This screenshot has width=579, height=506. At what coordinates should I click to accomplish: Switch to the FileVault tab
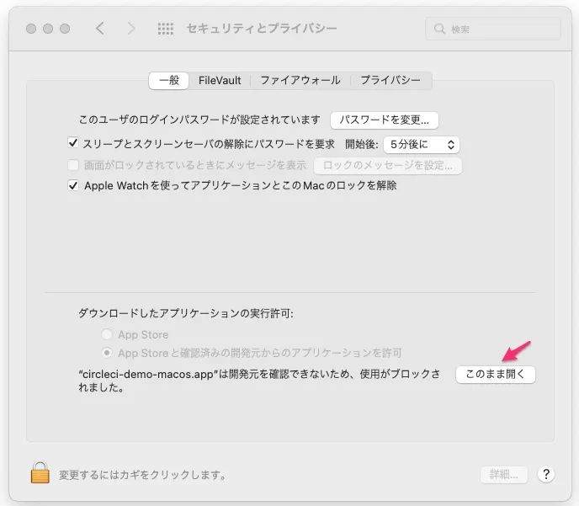click(x=220, y=80)
